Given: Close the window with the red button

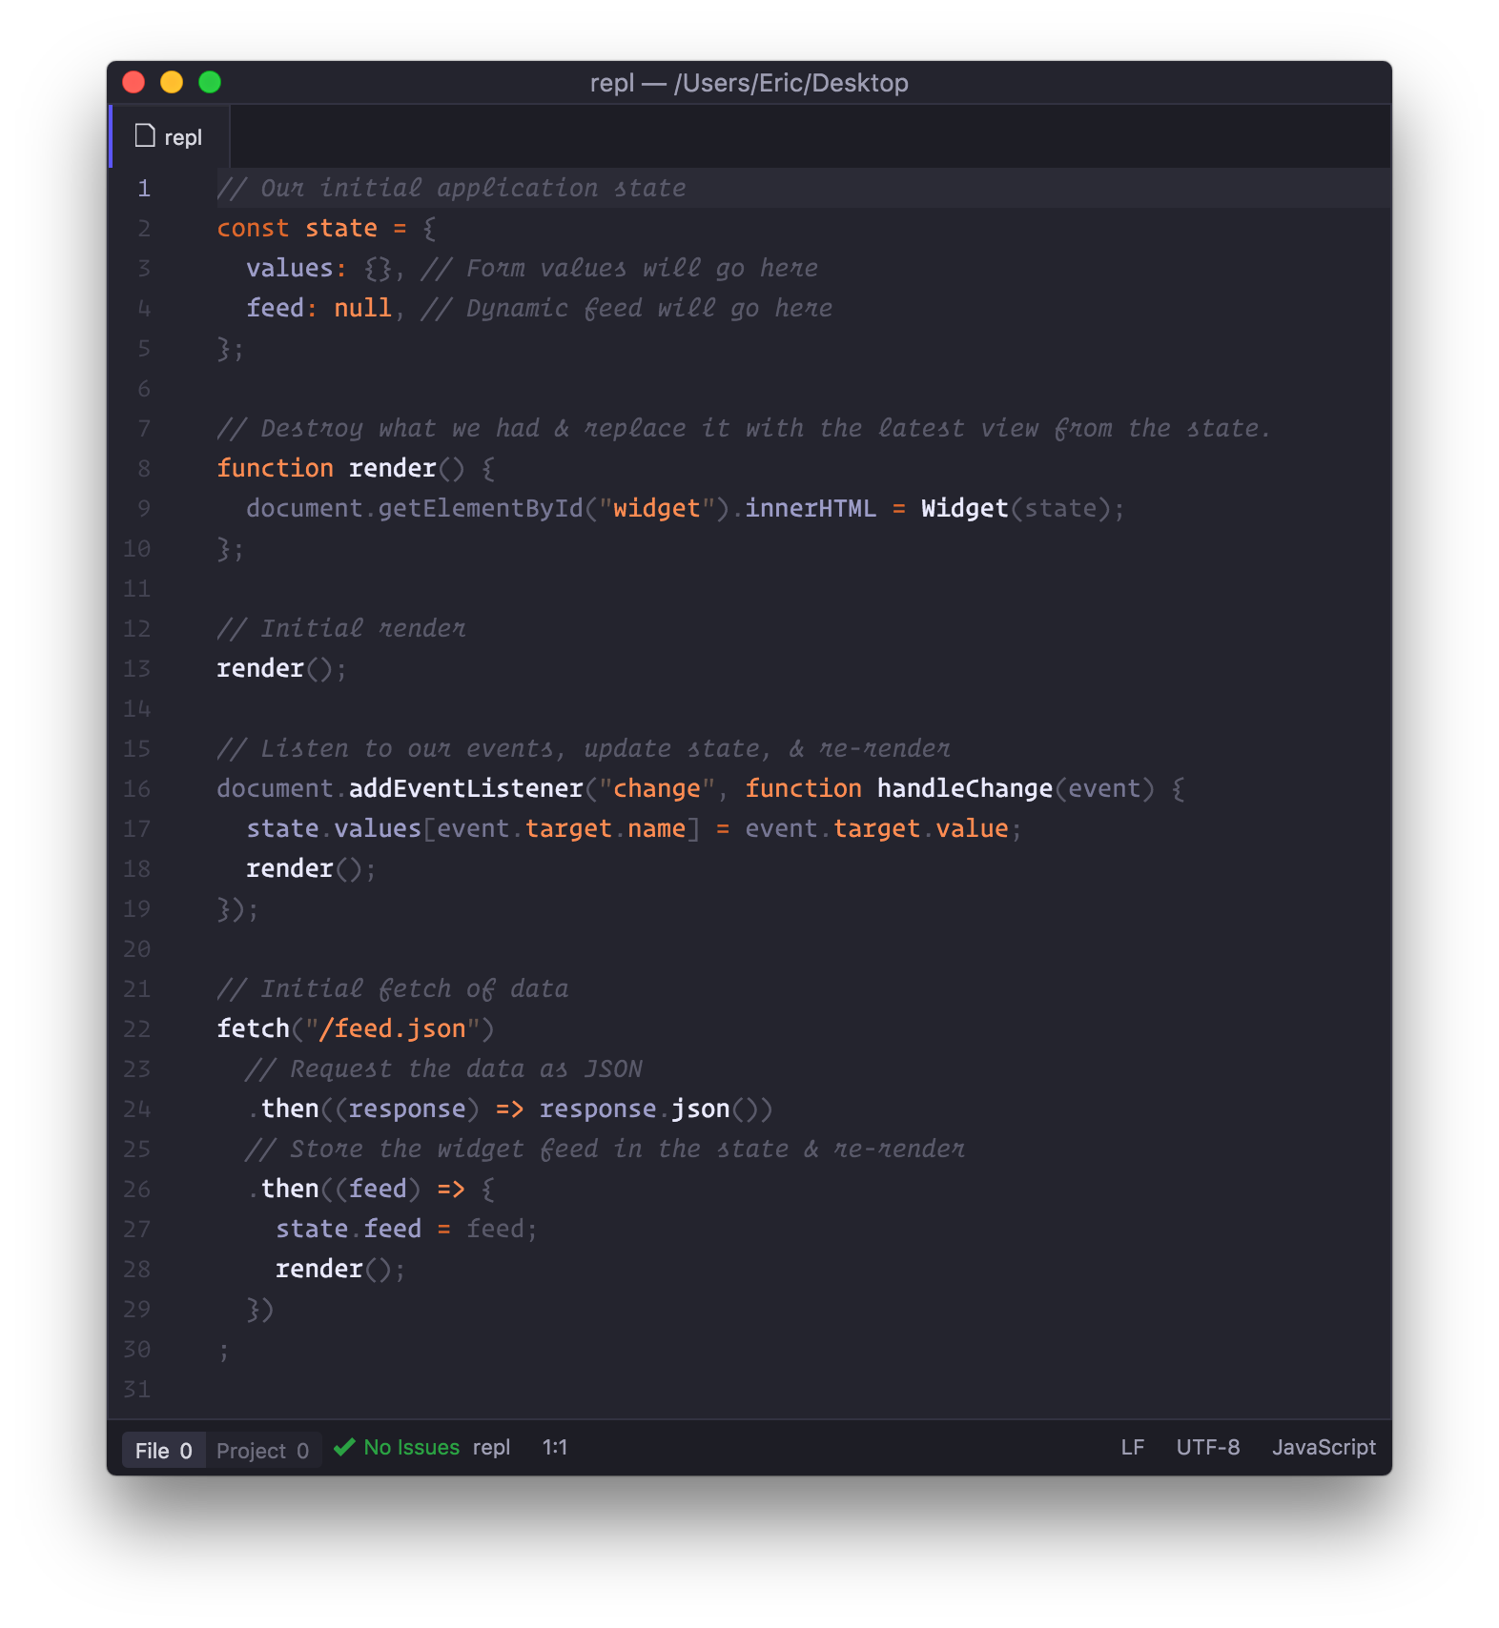Looking at the screenshot, I should point(133,83).
